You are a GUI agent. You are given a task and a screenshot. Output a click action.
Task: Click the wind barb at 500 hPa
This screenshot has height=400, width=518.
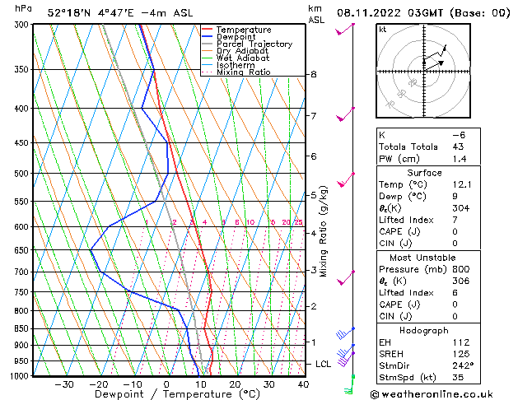(346, 179)
